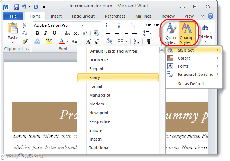230x161 pixels.
Task: Select the Fancy style set
Action: click(x=118, y=78)
